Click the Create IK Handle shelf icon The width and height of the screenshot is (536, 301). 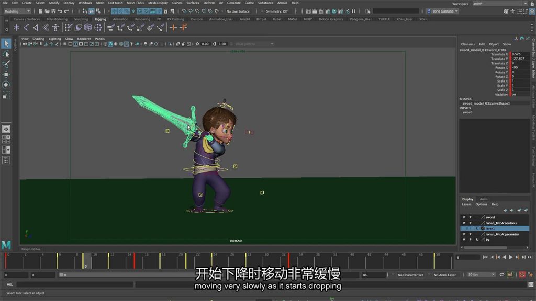click(x=36, y=27)
